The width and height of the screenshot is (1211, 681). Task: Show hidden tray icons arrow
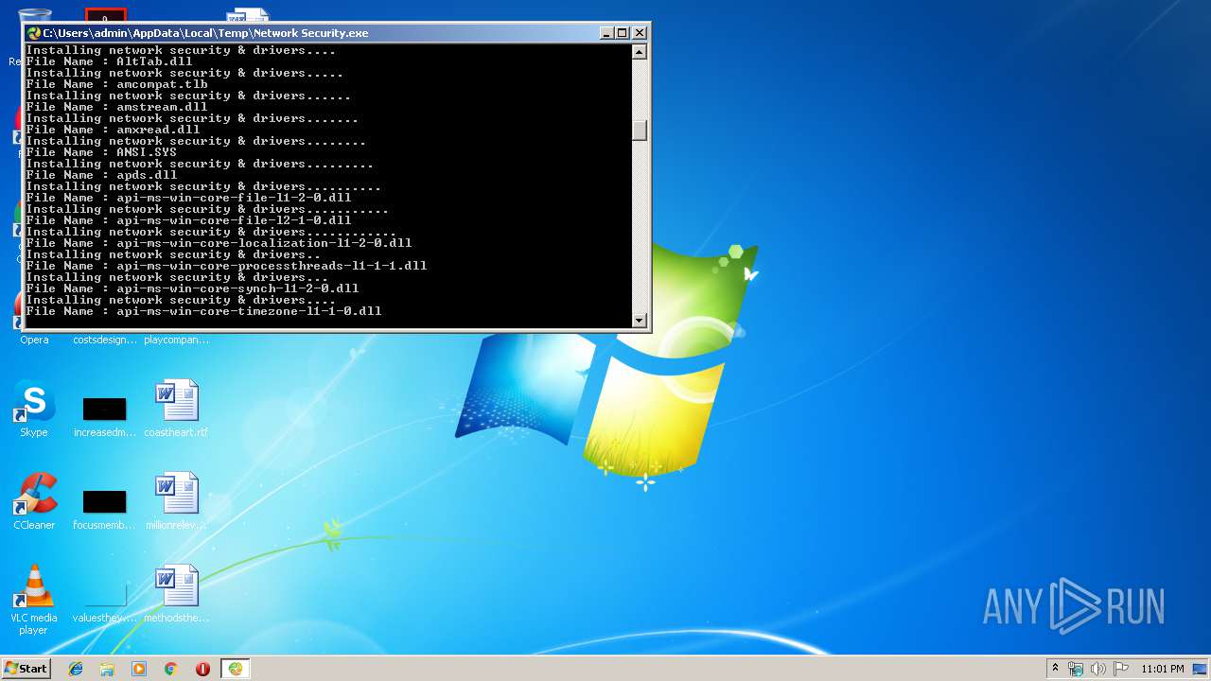(1055, 669)
